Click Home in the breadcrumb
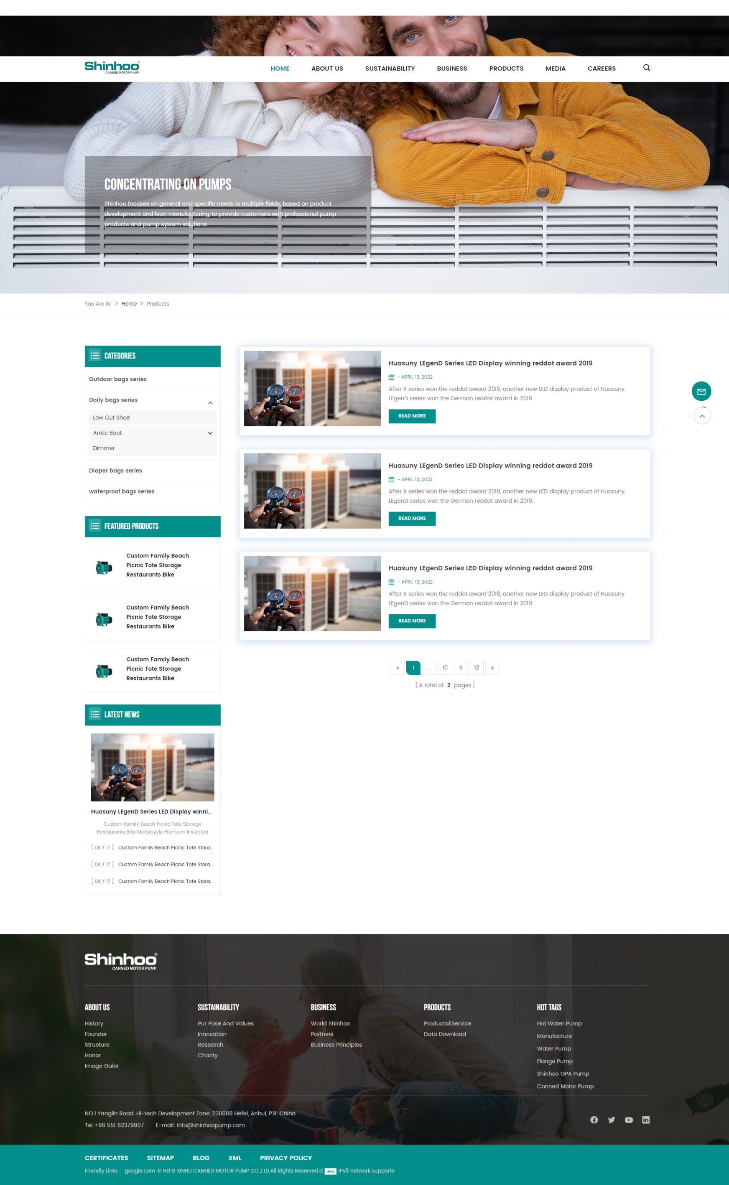 pos(129,304)
